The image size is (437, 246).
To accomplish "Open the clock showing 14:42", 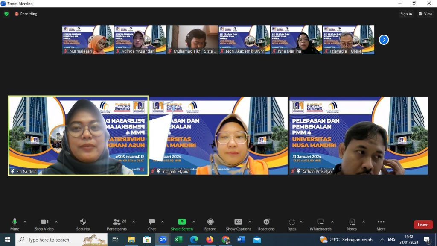I will click(408, 240).
